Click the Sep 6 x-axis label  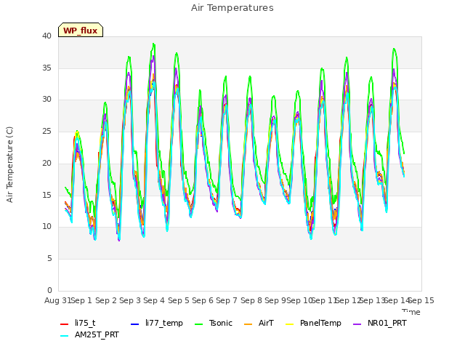[203, 300]
